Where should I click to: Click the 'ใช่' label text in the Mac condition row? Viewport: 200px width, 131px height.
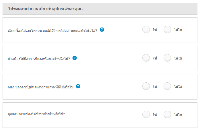pyautogui.click(x=155, y=86)
